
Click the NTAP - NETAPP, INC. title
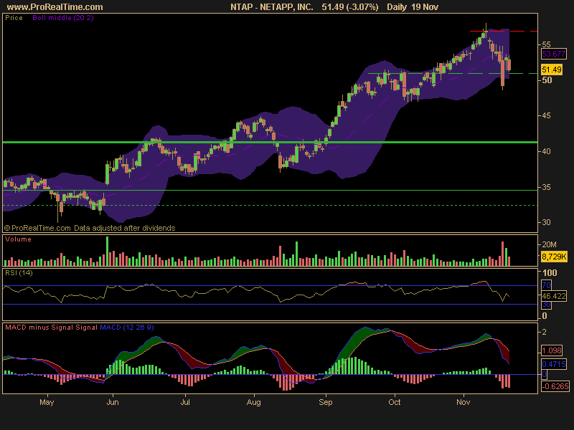pyautogui.click(x=272, y=7)
